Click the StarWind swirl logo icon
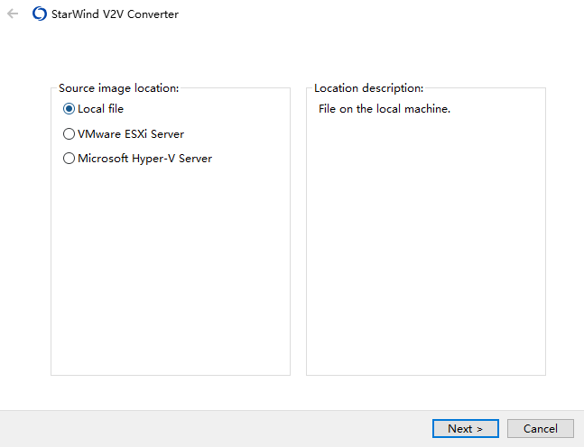 40,14
